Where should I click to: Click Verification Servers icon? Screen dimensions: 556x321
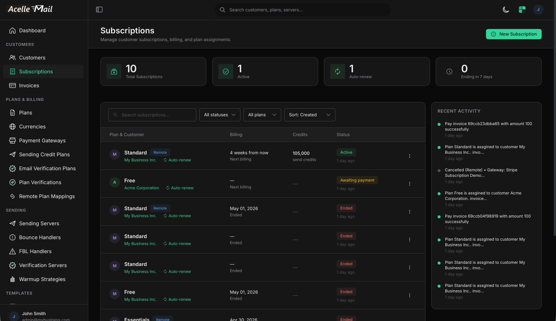(x=13, y=265)
